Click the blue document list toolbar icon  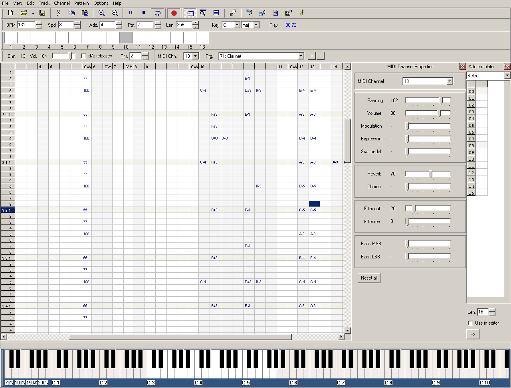click(275, 13)
